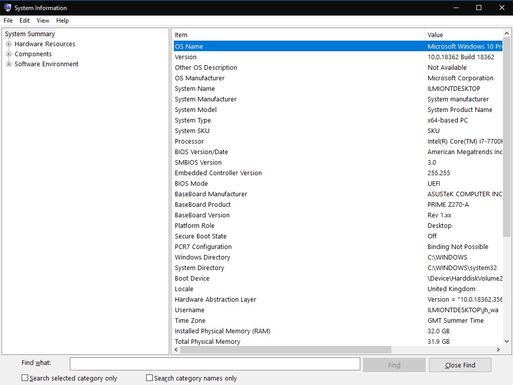Select the Platform Role row
The image size is (513, 385).
(x=338, y=225)
